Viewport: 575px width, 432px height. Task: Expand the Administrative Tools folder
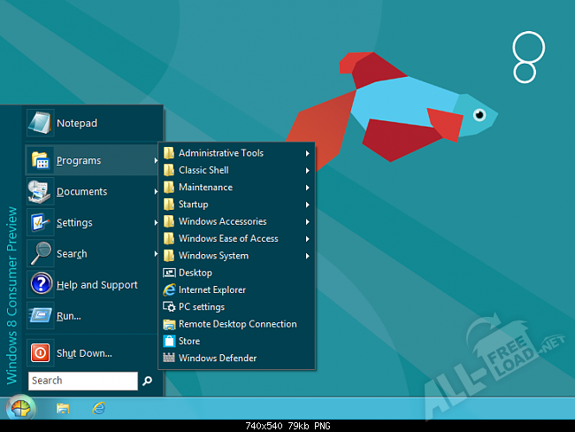coord(220,153)
